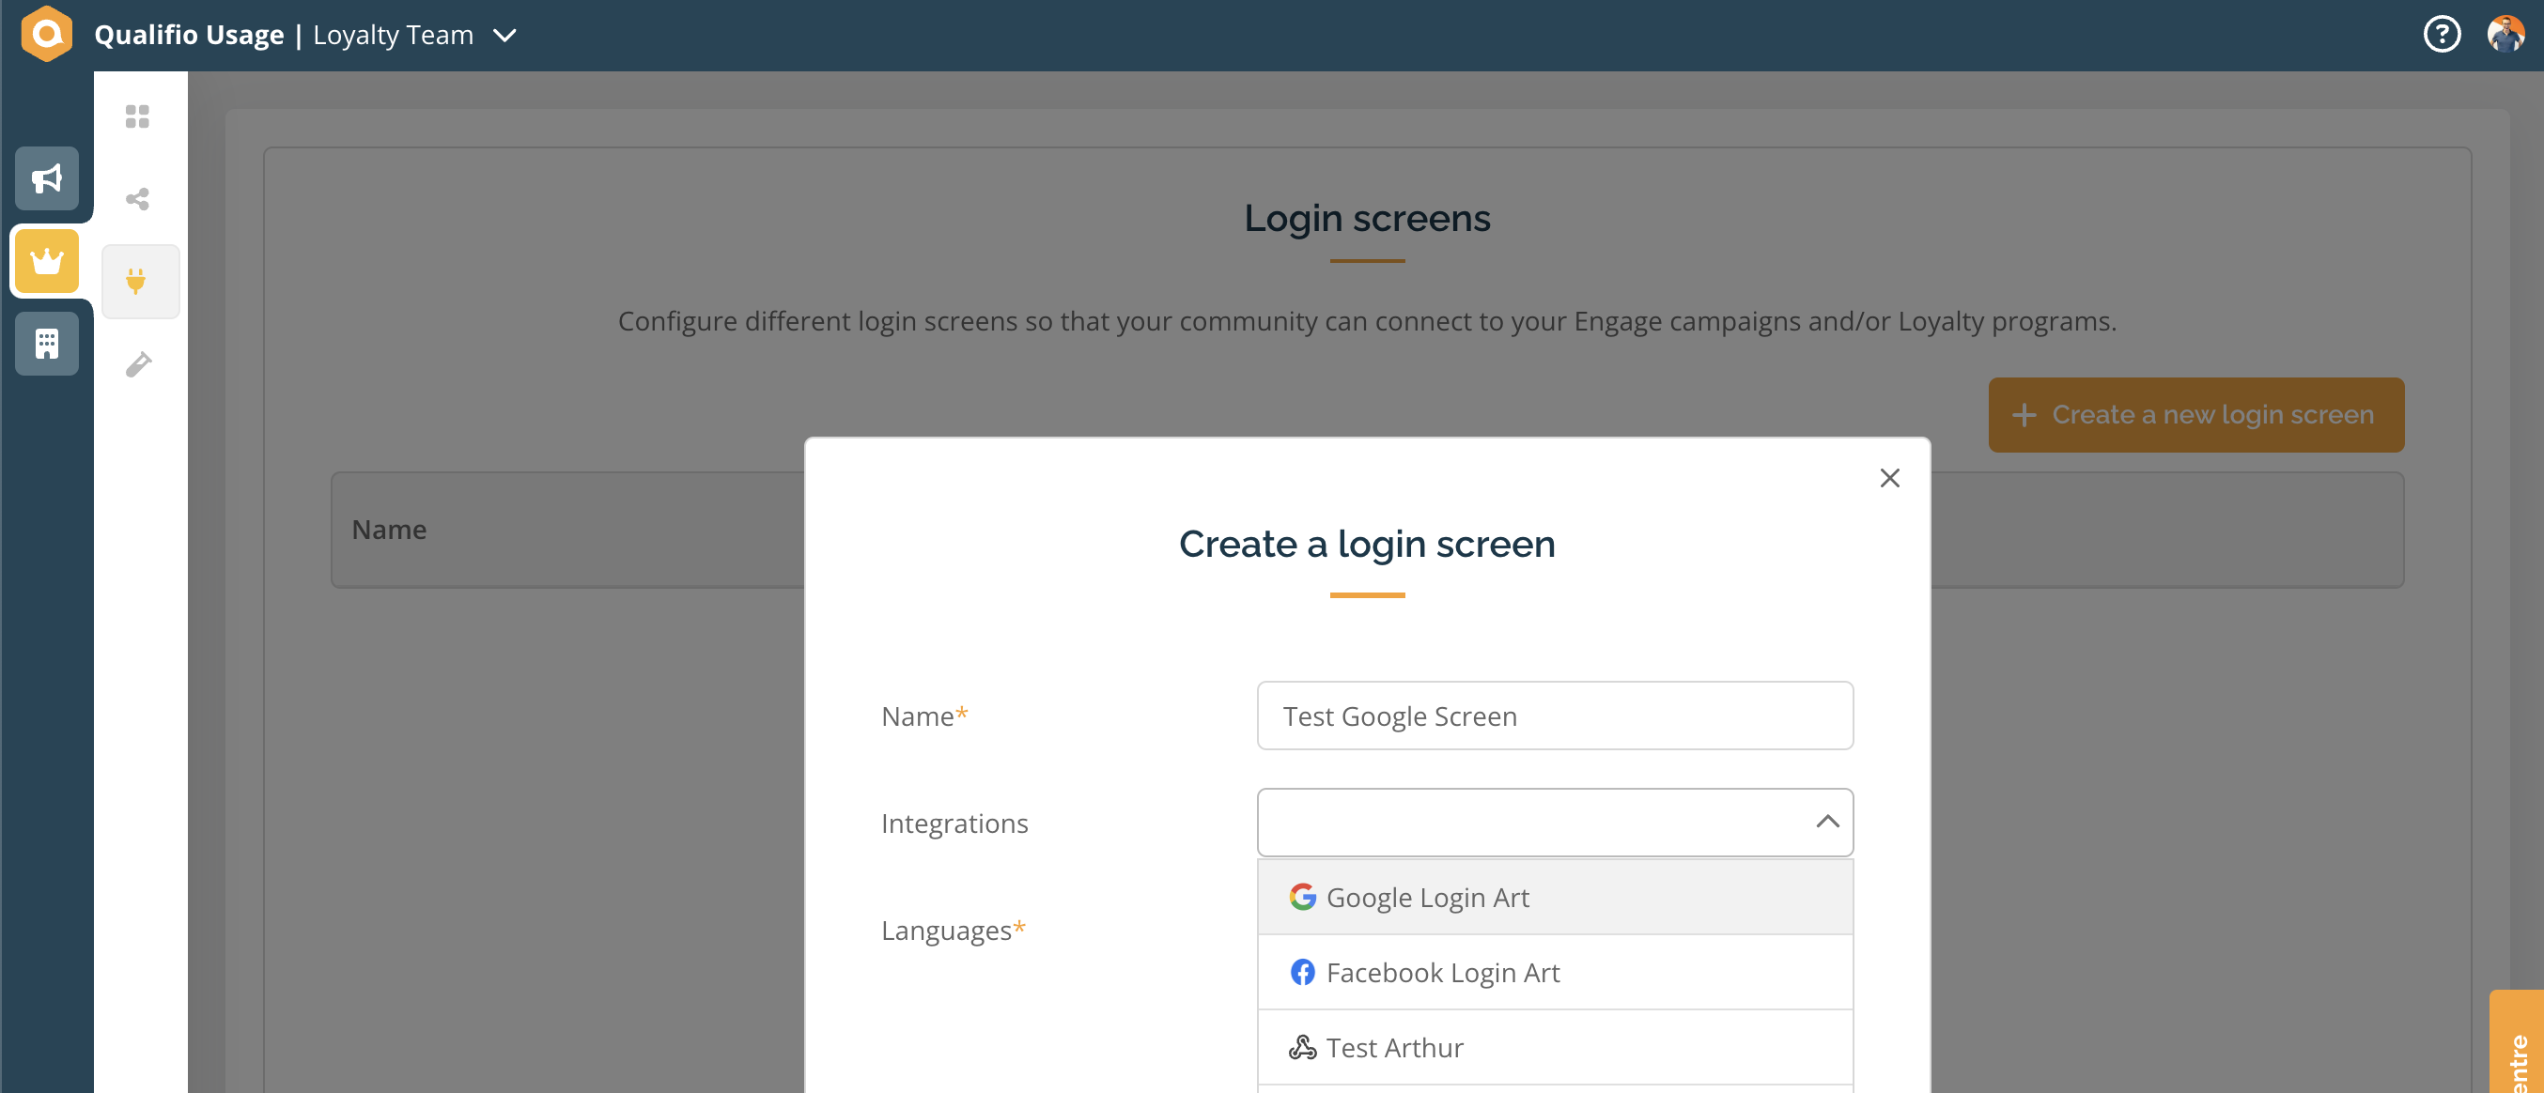
Task: Click the Integrations field label
Action: 954,823
